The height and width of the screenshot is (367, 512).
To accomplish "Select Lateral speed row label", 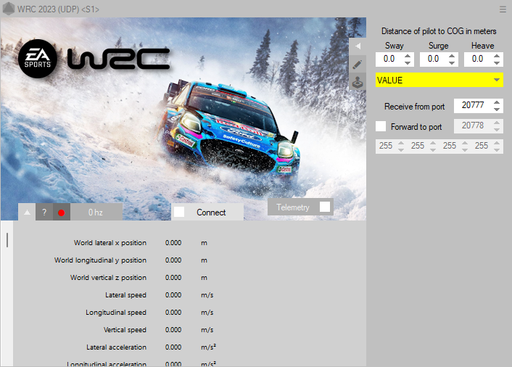I will 125,295.
